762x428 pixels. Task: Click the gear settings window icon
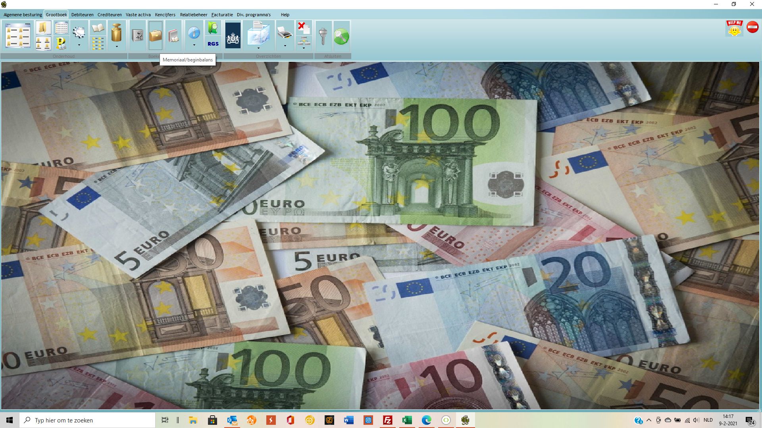[79, 32]
